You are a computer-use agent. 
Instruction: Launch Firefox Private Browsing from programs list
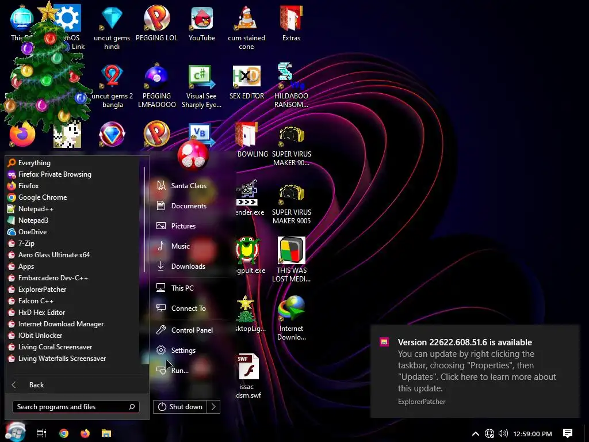pyautogui.click(x=73, y=174)
